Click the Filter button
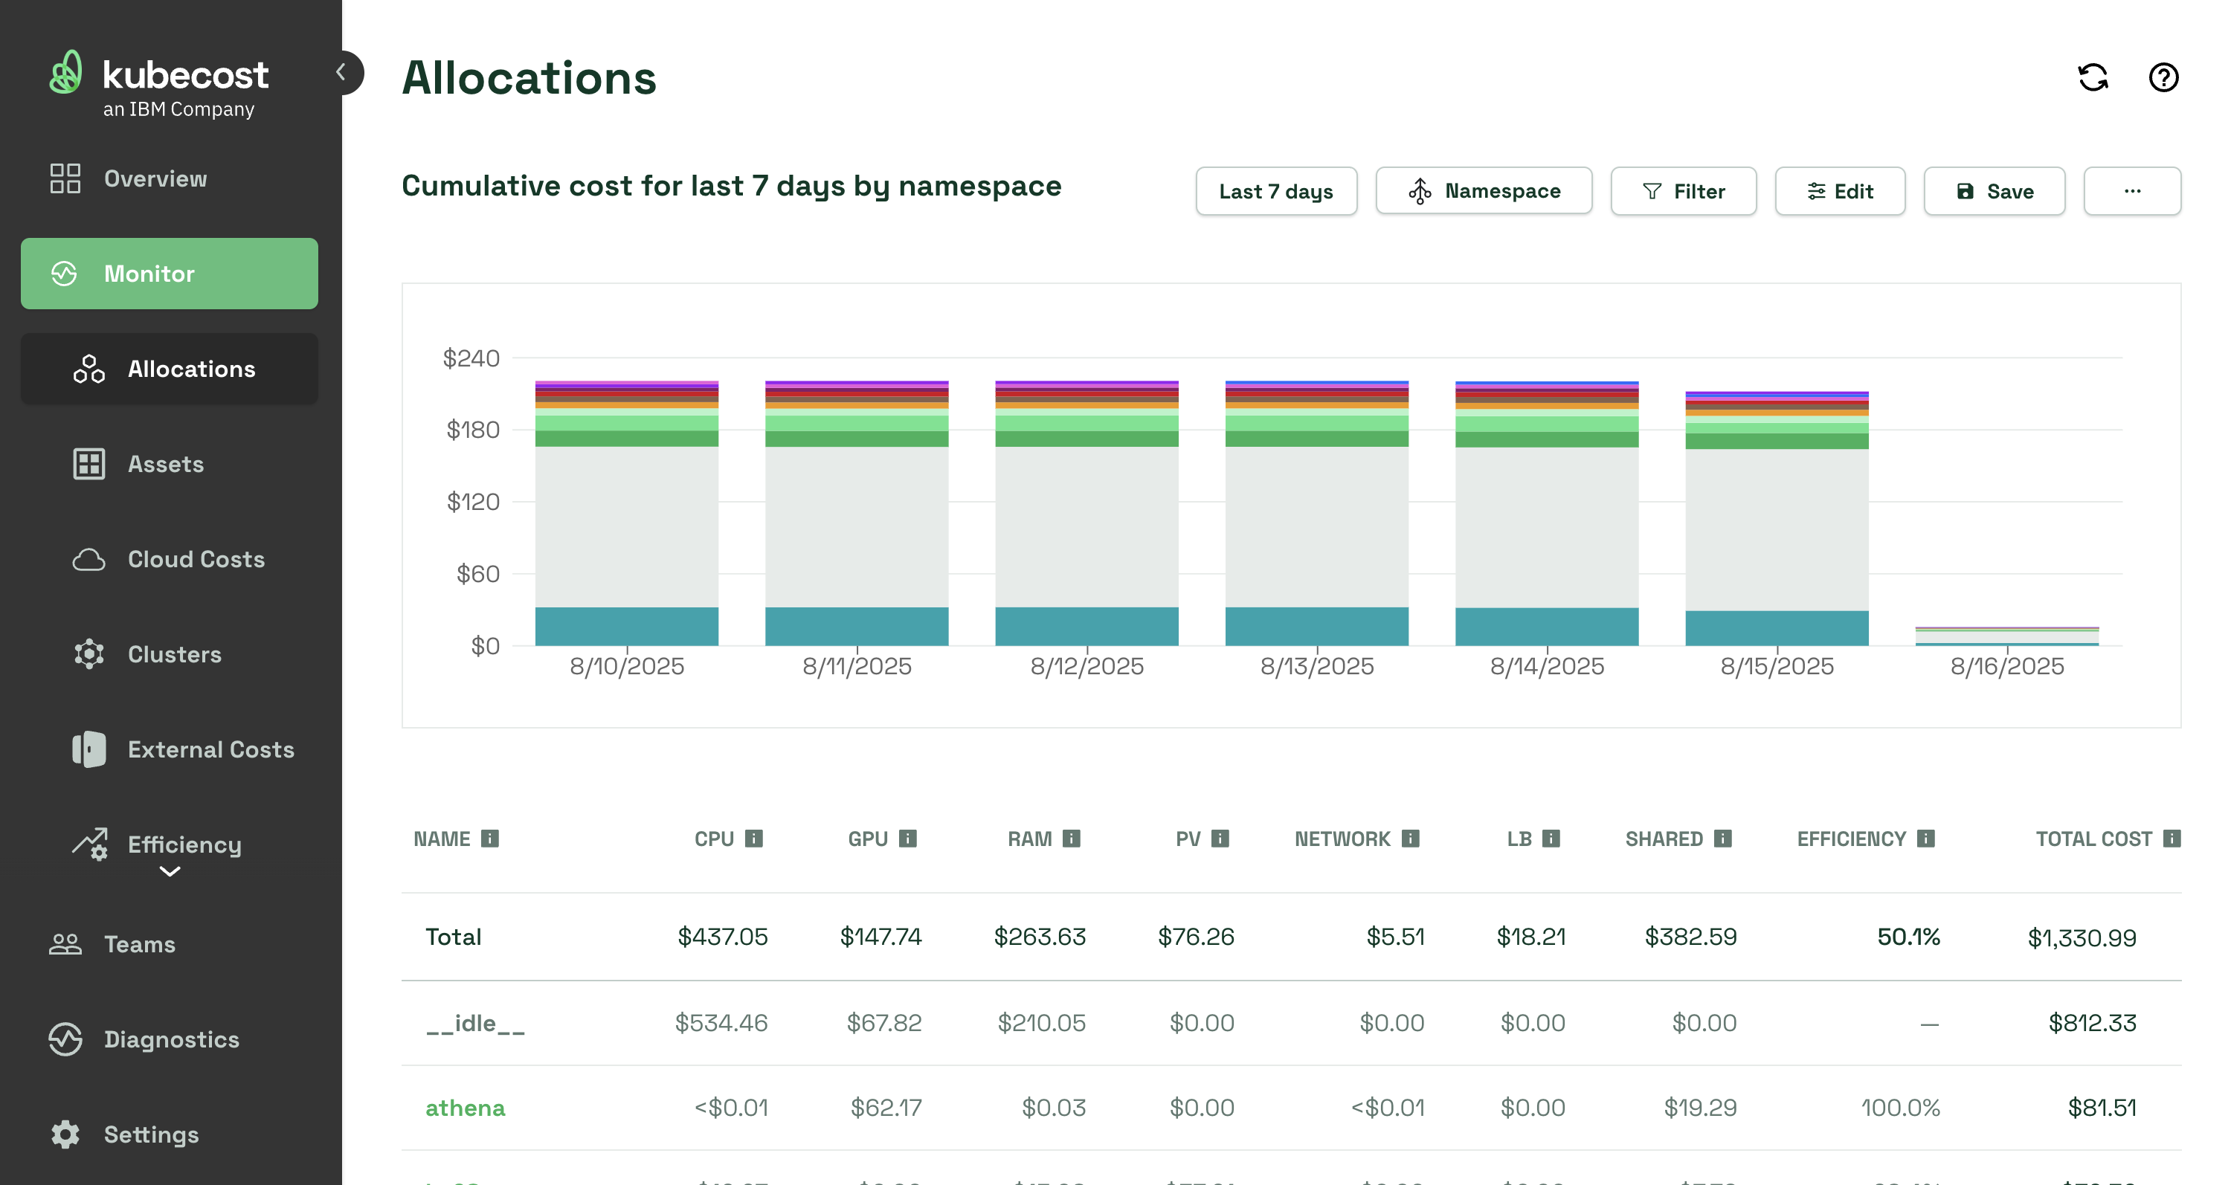This screenshot has width=2231, height=1185. [1683, 191]
